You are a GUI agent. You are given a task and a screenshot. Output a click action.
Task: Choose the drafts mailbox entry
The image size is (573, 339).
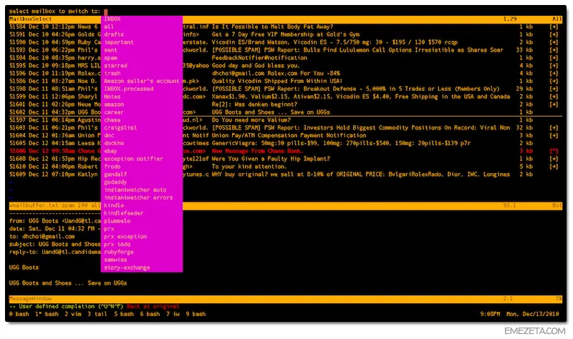pos(114,34)
